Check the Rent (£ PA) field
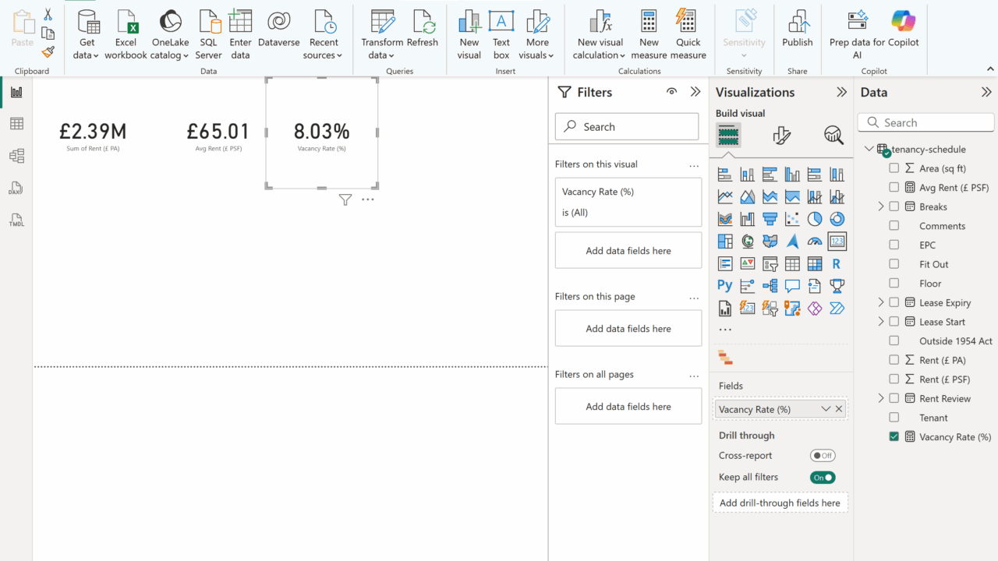The width and height of the screenshot is (998, 561). point(894,360)
